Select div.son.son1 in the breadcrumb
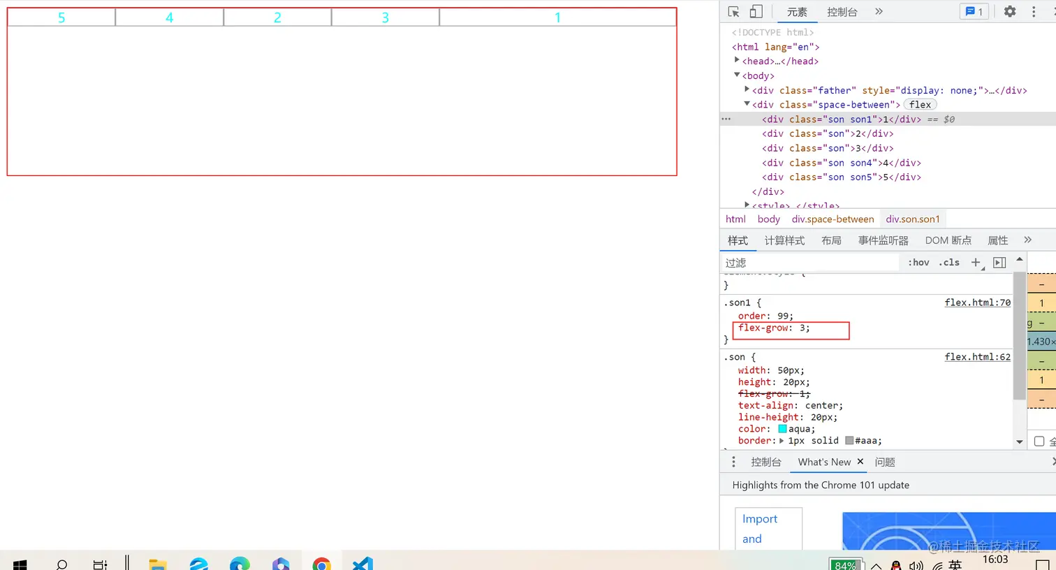 click(x=913, y=219)
